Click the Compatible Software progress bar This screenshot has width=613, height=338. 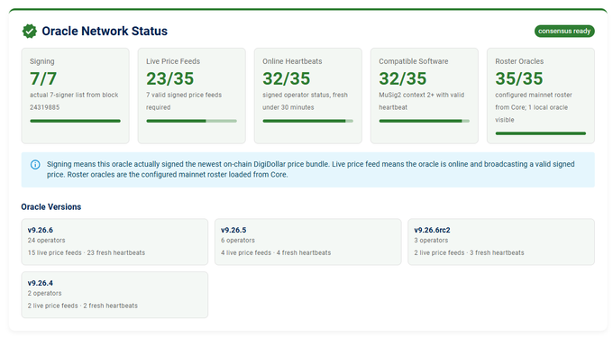point(425,121)
